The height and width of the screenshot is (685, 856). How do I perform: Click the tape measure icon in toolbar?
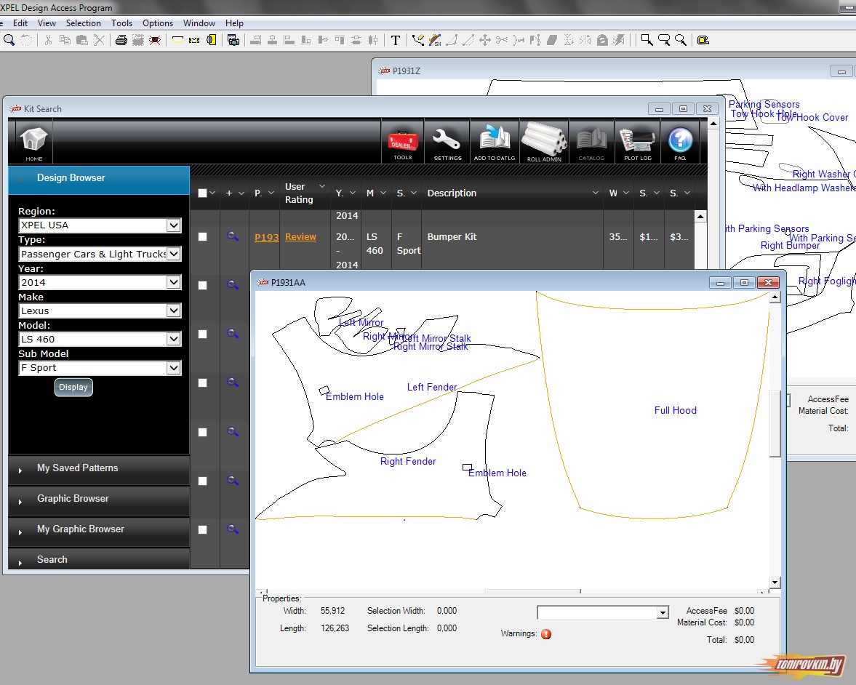703,40
